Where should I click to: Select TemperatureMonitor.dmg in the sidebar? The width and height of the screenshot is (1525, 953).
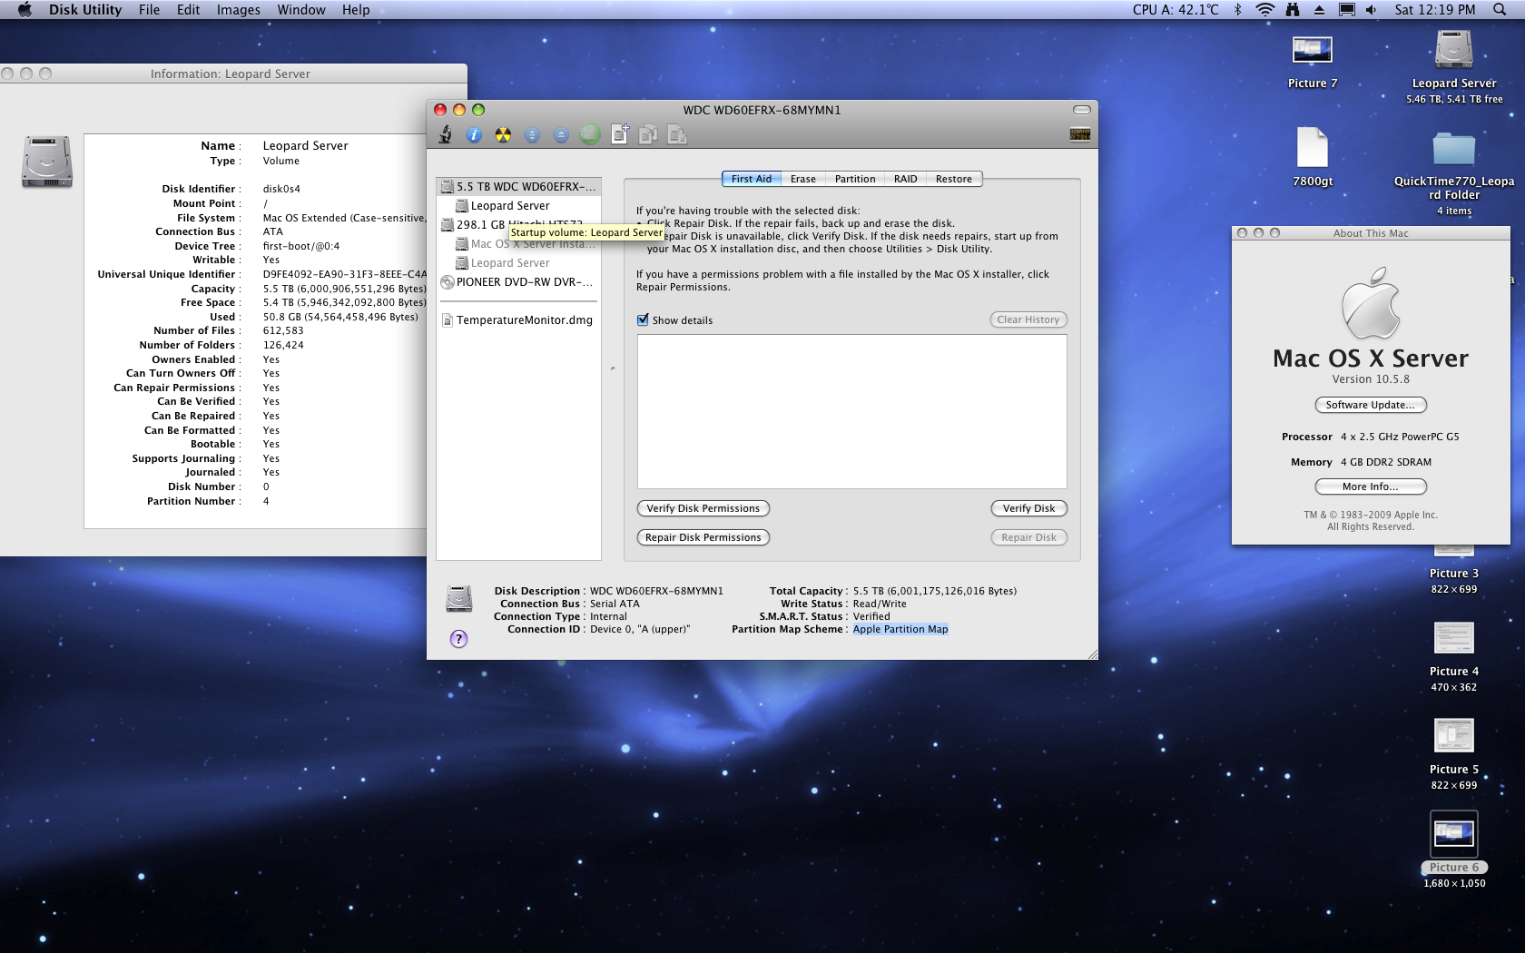pos(518,320)
